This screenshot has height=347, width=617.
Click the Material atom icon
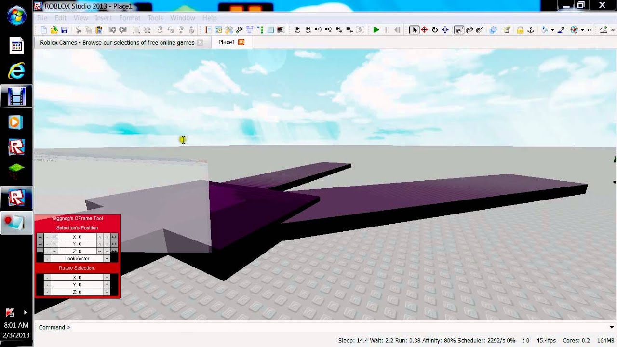(x=574, y=30)
